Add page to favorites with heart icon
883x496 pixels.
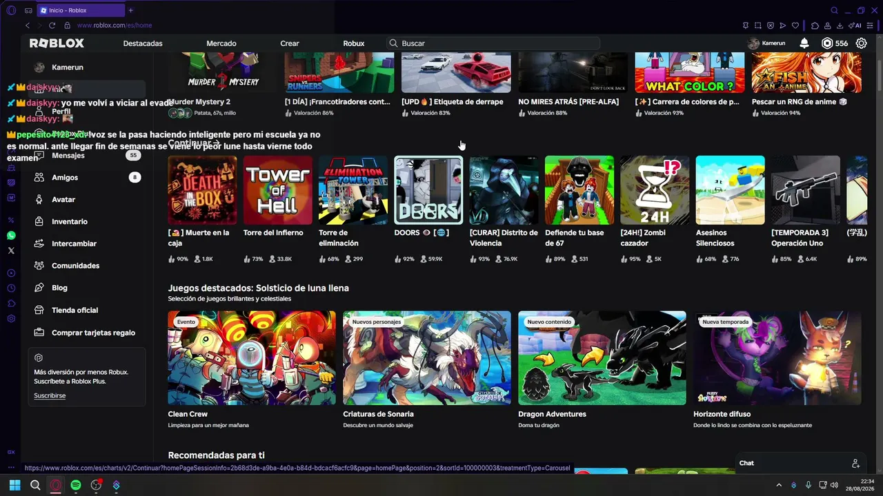pyautogui.click(x=795, y=25)
